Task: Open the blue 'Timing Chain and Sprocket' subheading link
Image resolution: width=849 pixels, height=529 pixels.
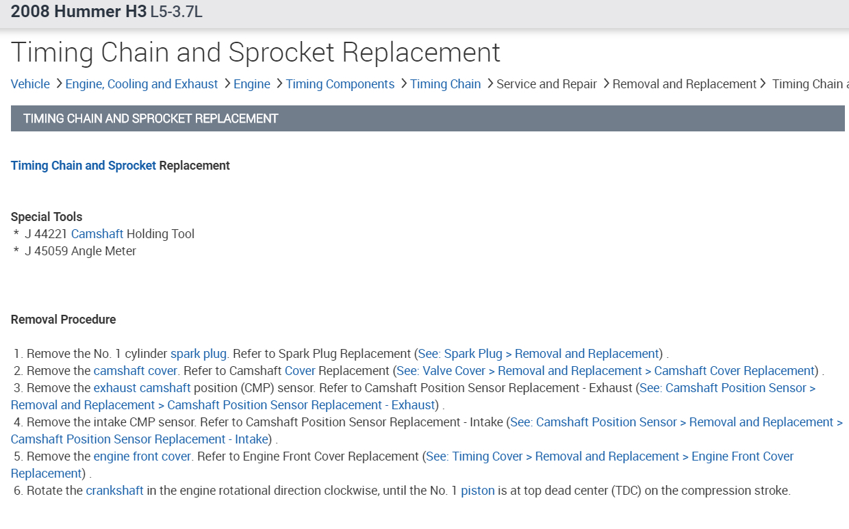Action: click(x=84, y=166)
